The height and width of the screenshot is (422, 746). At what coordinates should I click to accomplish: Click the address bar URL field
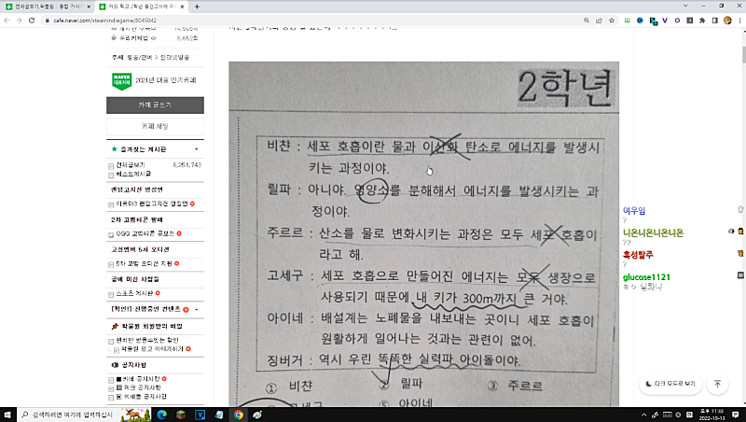tap(314, 21)
